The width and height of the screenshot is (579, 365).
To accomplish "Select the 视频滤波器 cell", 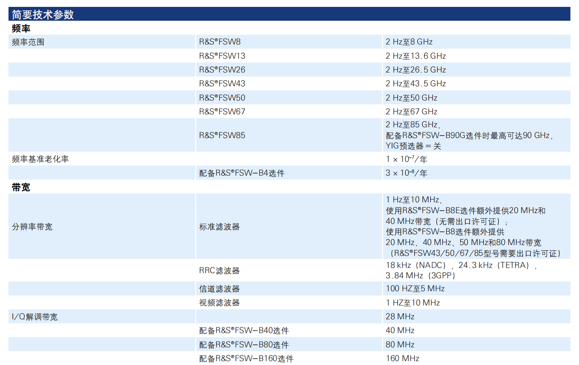I will (x=219, y=303).
